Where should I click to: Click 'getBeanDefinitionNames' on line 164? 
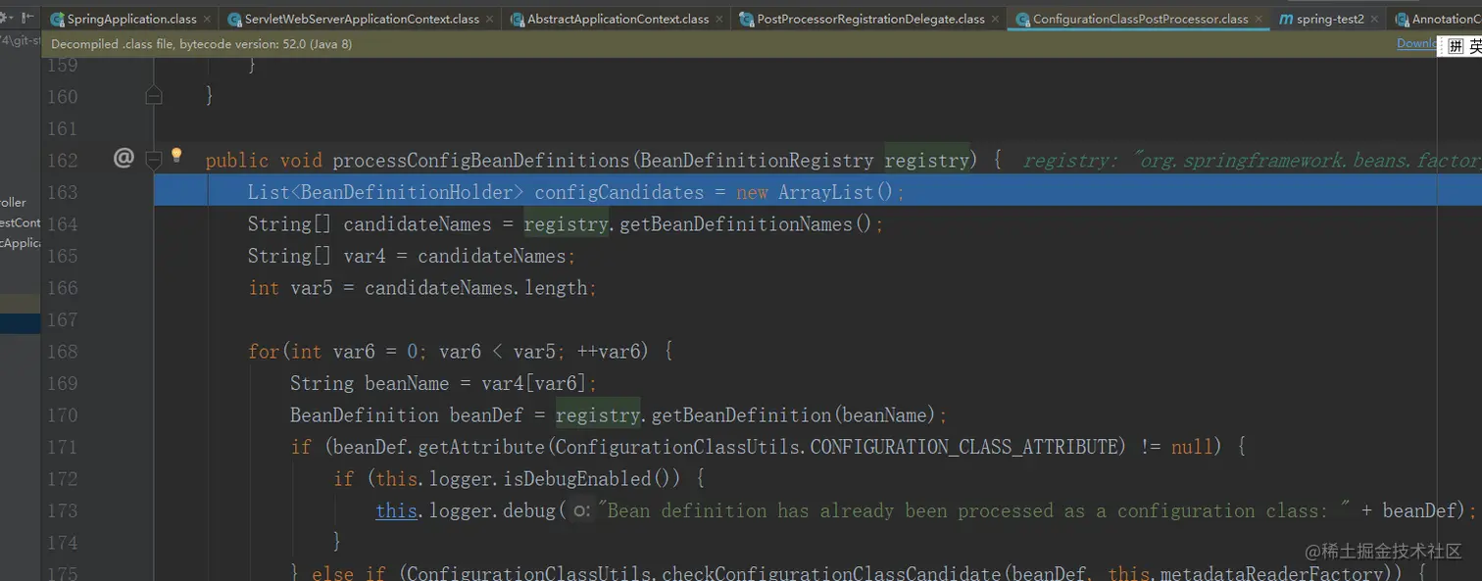(x=737, y=224)
